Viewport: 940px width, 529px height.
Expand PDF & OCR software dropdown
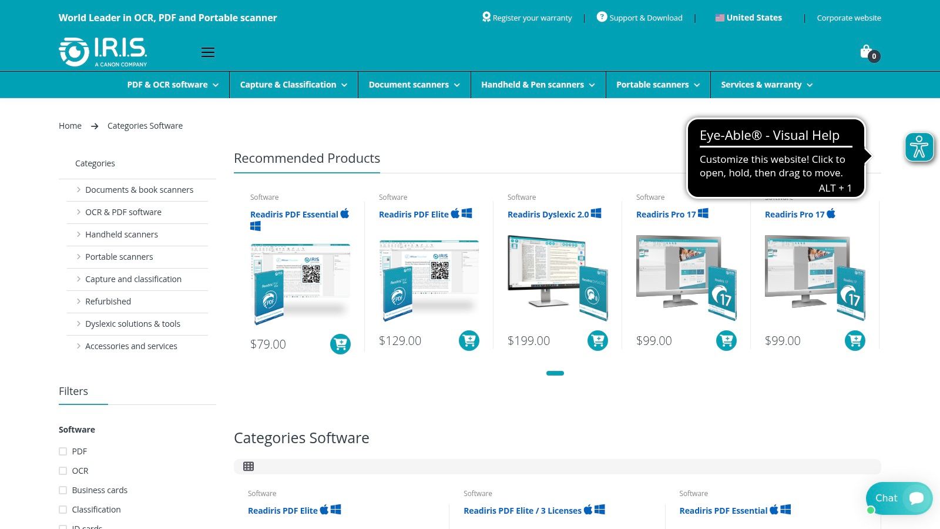tap(173, 85)
